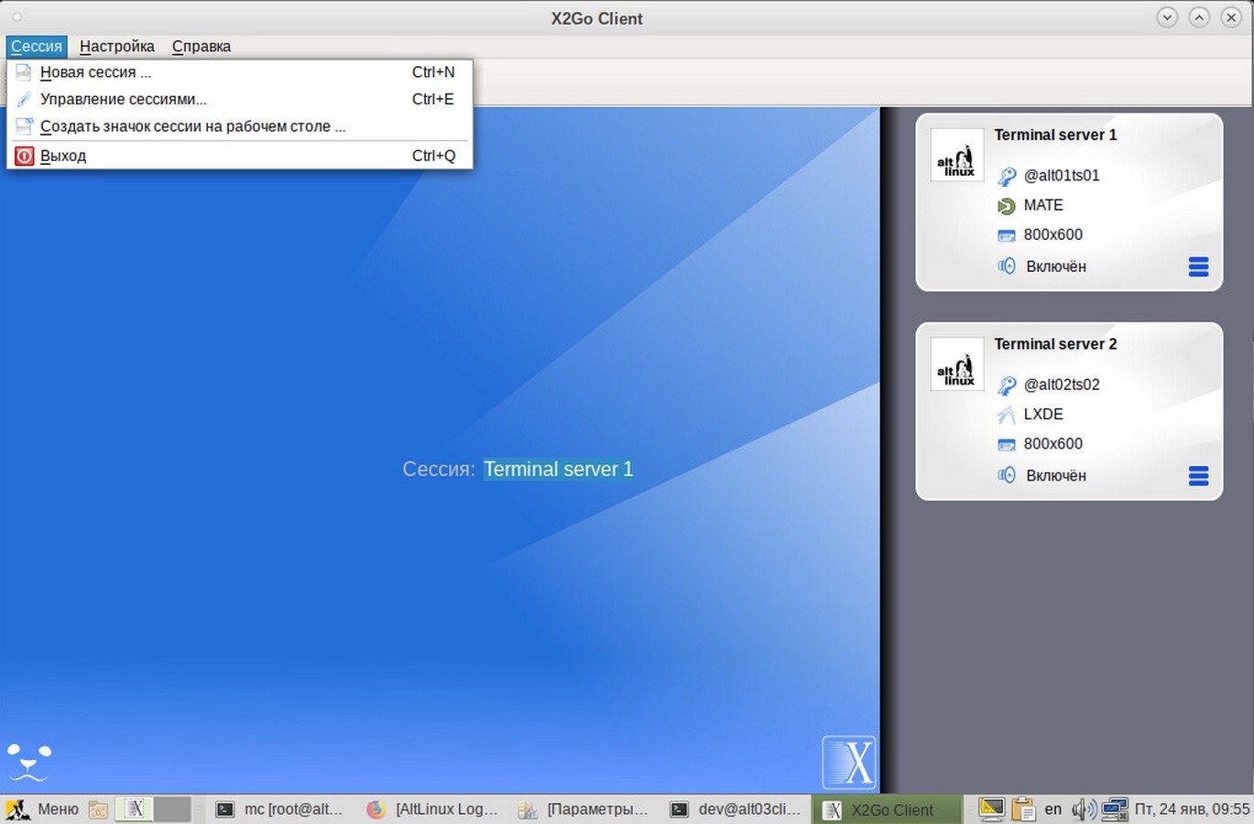The width and height of the screenshot is (1254, 824).
Task: Click the X2Go logo in the bottom corner
Action: (849, 762)
